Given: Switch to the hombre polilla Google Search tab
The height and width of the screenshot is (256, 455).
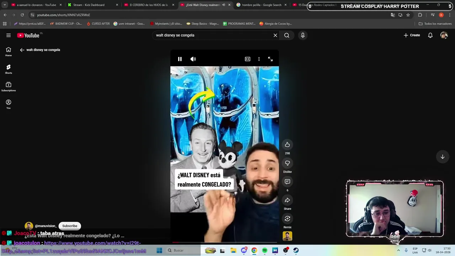Looking at the screenshot, I should pyautogui.click(x=262, y=5).
